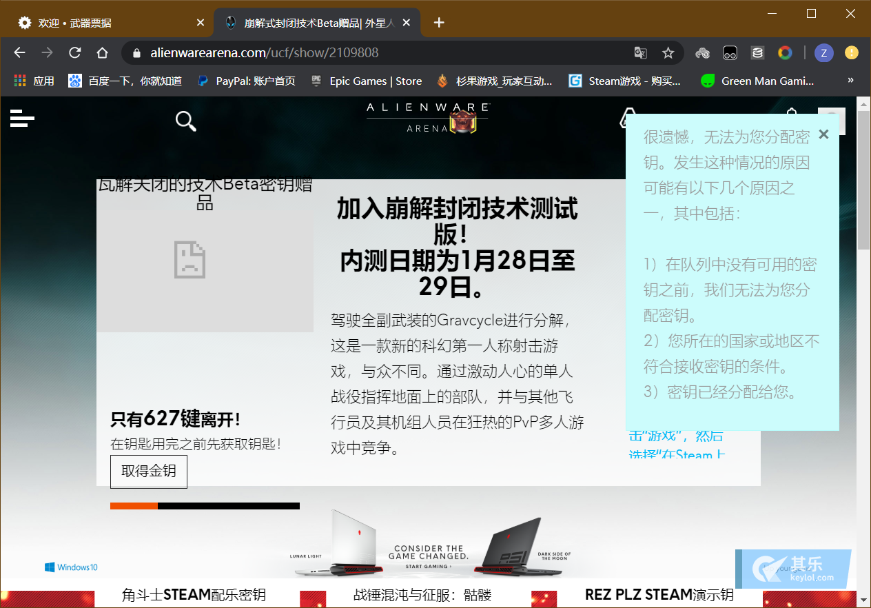Screen dimensions: 871x608
Task: Open a new tab with the plus button
Action: pos(439,22)
